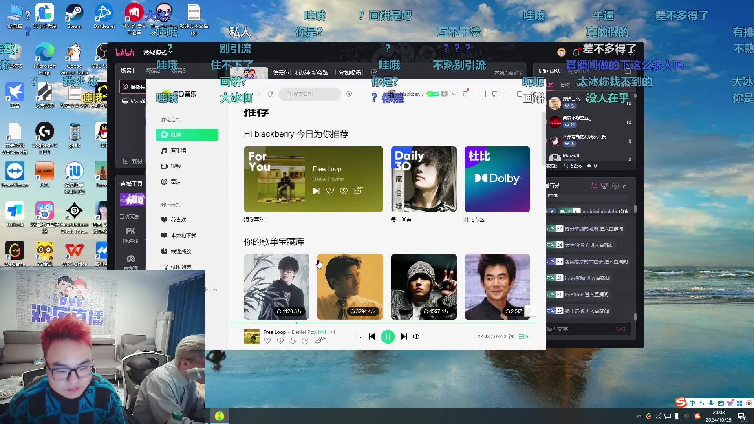754x424 pixels.
Task: Open the play queue showing 6 songs
Action: tap(523, 336)
